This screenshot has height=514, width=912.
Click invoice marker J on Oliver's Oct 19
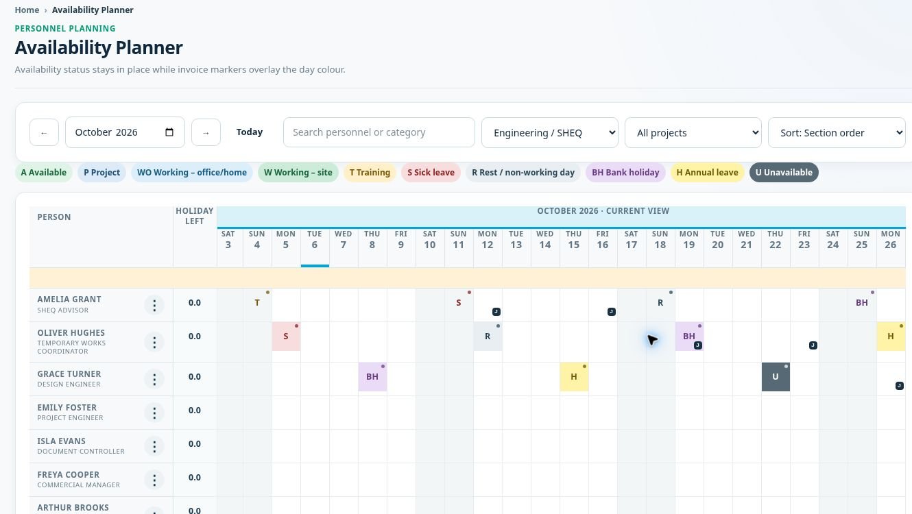click(698, 345)
